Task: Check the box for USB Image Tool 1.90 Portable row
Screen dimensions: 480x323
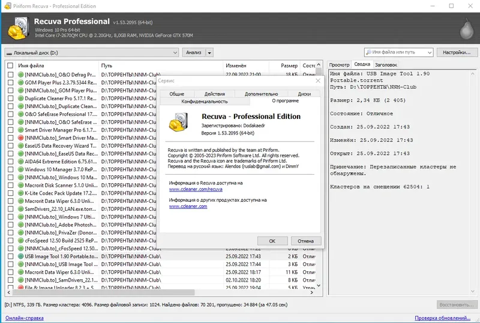Action: (10, 256)
